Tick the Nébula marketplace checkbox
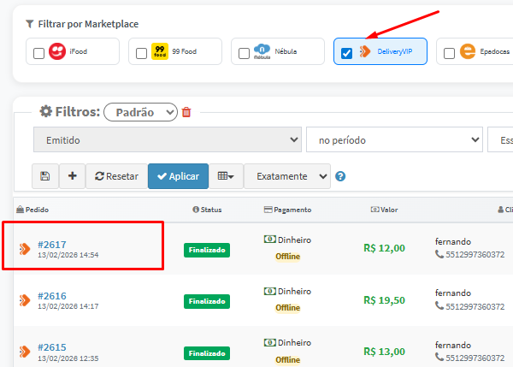The width and height of the screenshot is (513, 367). tap(244, 53)
